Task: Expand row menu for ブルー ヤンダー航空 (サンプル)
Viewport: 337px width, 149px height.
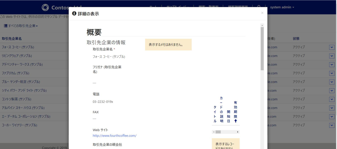Action: [332, 82]
